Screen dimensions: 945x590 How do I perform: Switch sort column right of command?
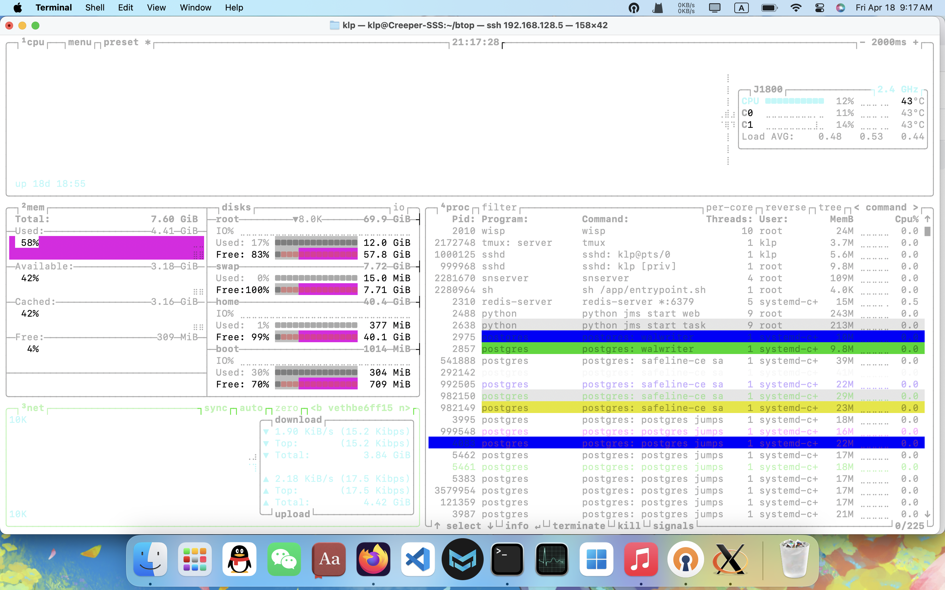(916, 207)
